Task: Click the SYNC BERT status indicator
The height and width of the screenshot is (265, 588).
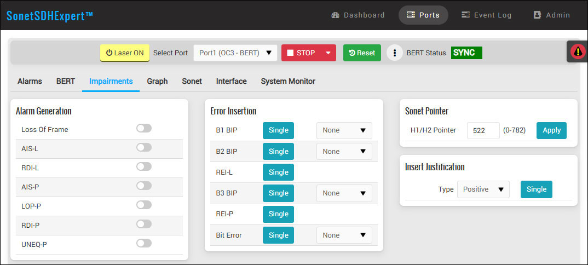Action: coord(466,53)
